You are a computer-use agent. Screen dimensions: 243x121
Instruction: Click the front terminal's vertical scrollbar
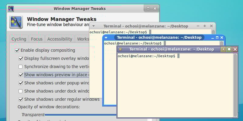[x=235, y=85]
